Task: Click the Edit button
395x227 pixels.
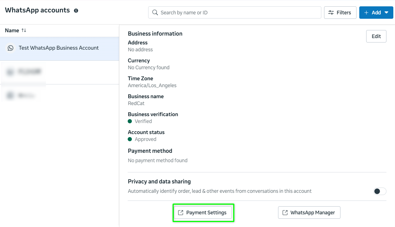Action: coord(376,36)
